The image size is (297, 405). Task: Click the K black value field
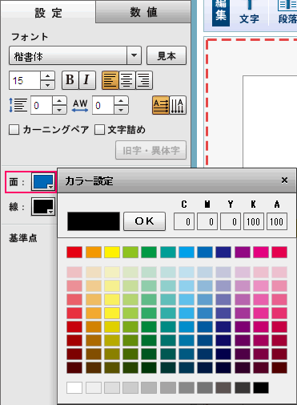click(x=254, y=221)
